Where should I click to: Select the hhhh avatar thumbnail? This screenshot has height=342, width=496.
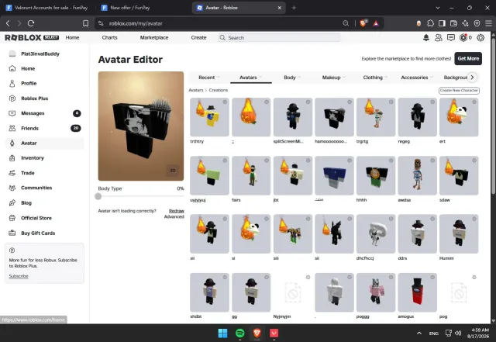(x=376, y=175)
